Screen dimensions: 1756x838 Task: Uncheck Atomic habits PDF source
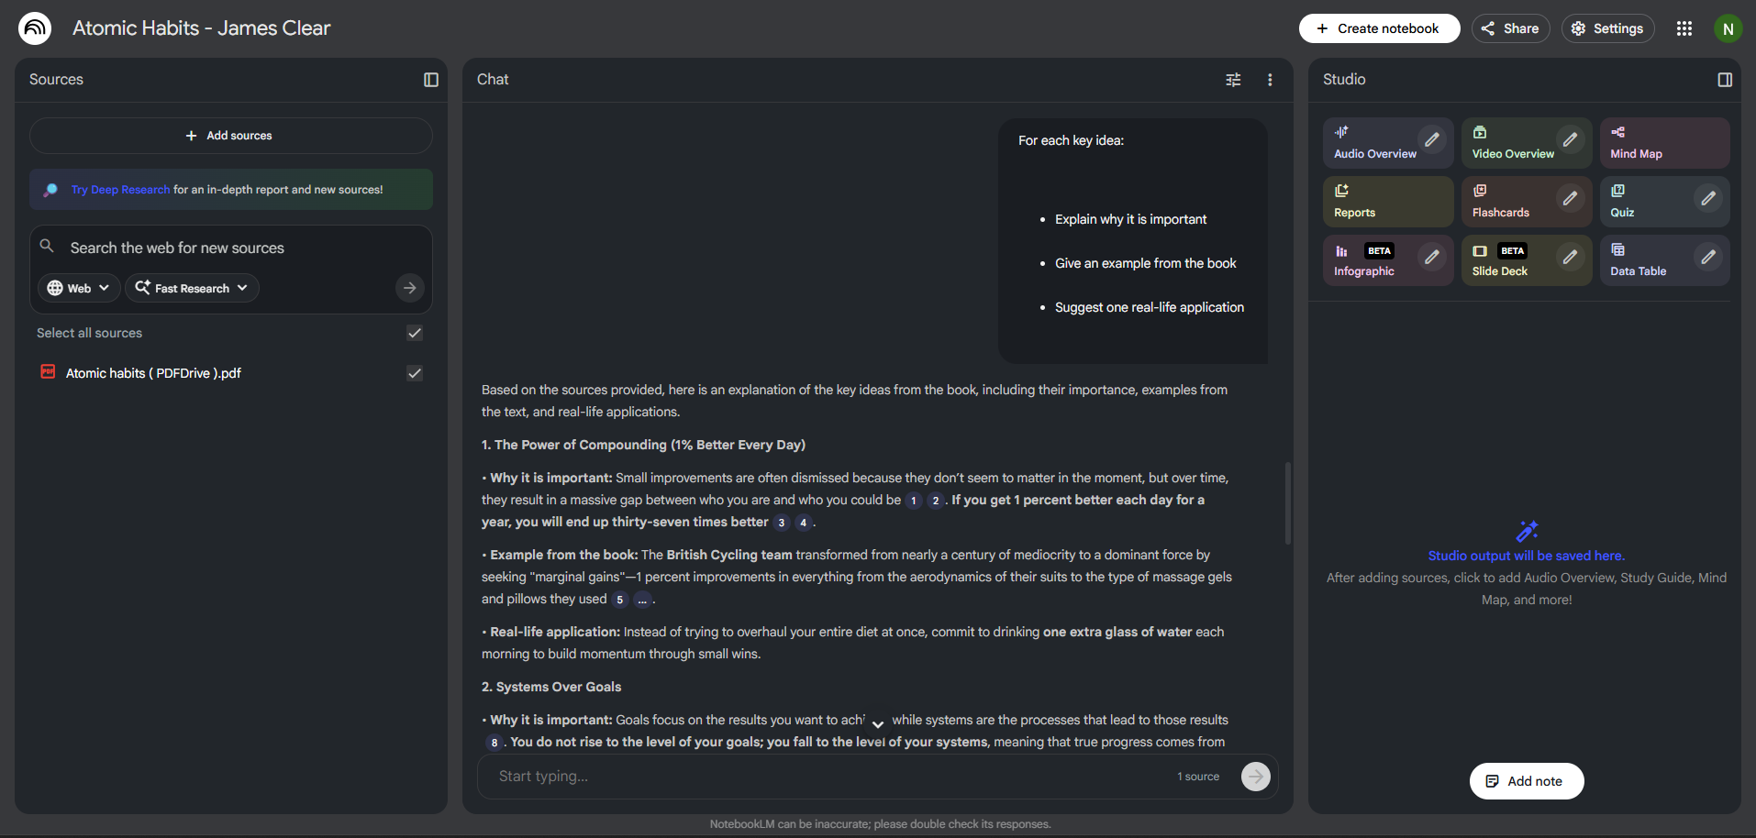(415, 373)
